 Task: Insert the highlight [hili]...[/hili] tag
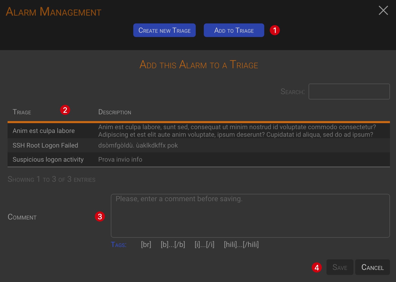pyautogui.click(x=241, y=244)
